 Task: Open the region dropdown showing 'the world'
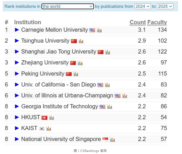[68, 6]
